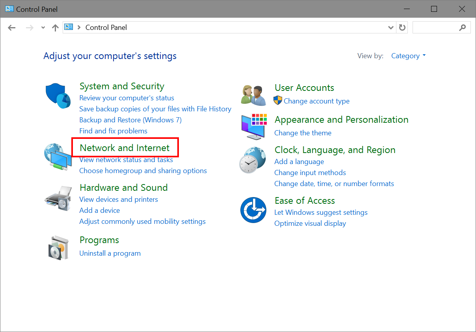Viewport: 476px width, 332px height.
Task: Go up one level with up arrow
Action: [55, 28]
